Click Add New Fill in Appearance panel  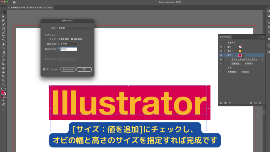pyautogui.click(x=225, y=103)
